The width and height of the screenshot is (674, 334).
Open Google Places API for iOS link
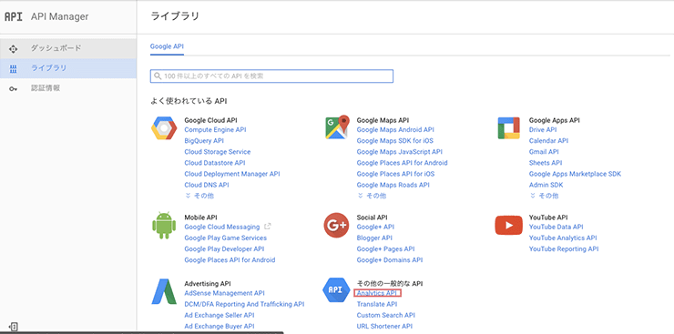coord(395,174)
